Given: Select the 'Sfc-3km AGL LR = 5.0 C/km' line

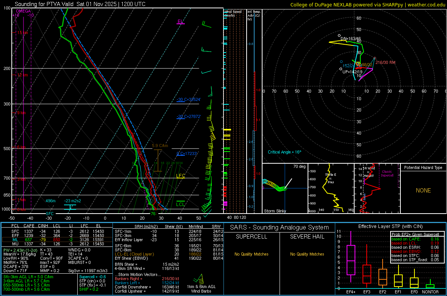Looking at the screenshot, I should point(28,277).
